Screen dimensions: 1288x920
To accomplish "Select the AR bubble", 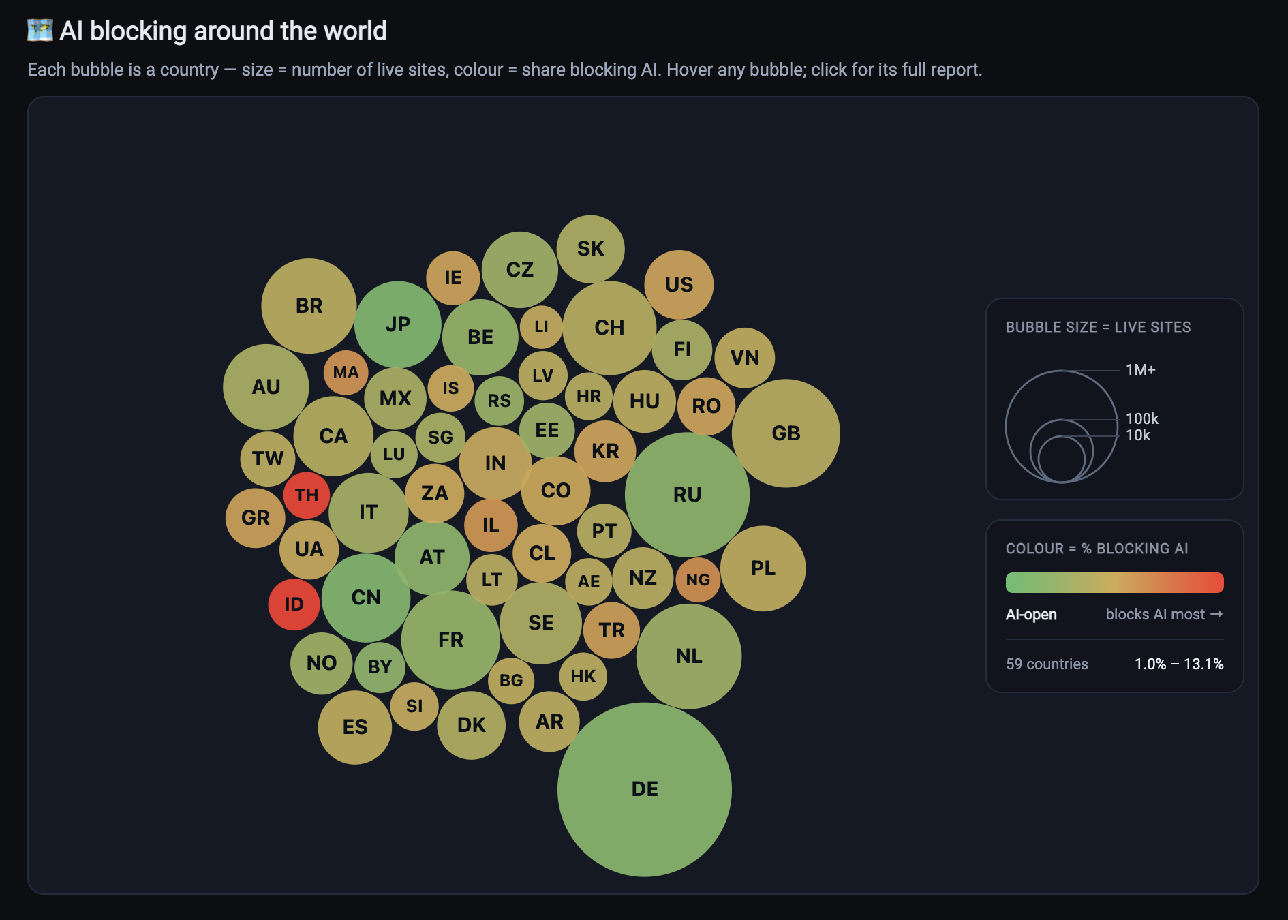I will click(549, 722).
